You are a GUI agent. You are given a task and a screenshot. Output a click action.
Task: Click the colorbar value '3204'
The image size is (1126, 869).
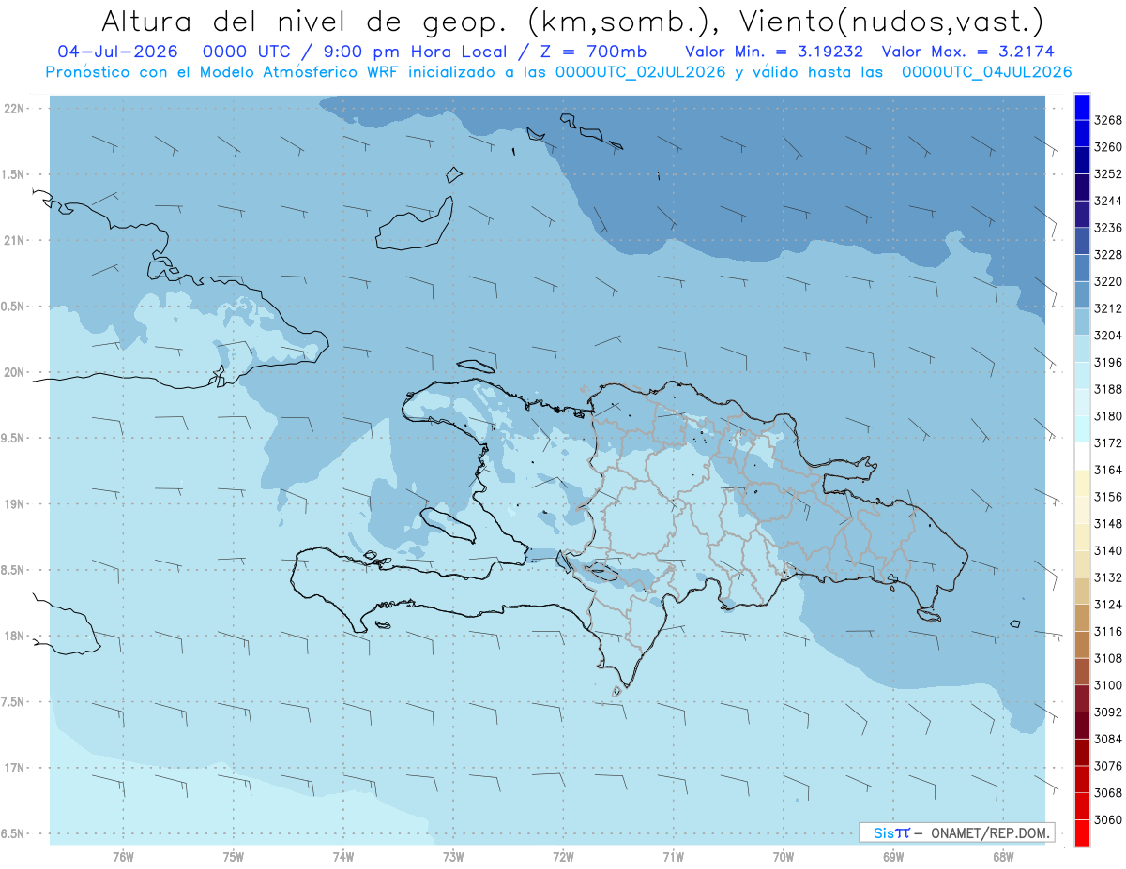coord(1108,336)
